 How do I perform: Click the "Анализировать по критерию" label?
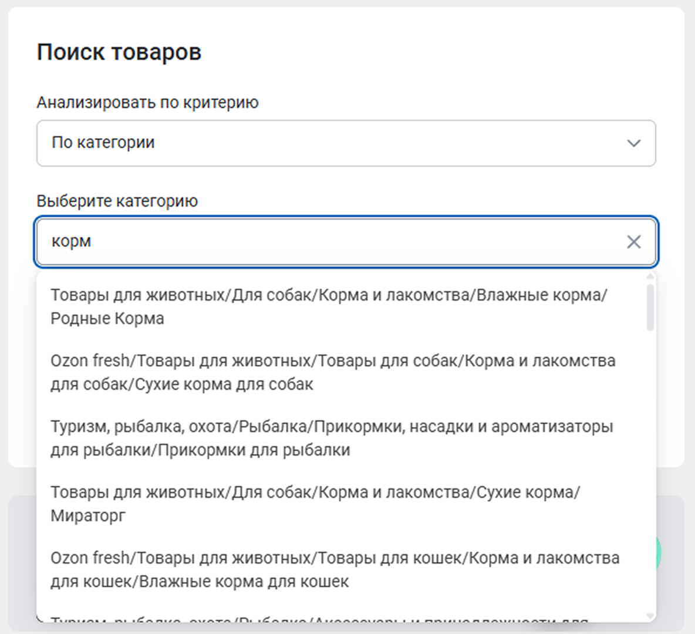click(x=147, y=103)
